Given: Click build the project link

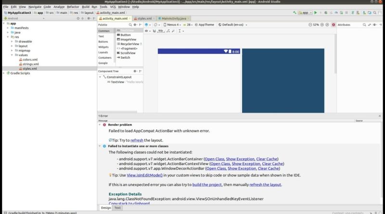Looking at the screenshot, I should tap(207, 185).
